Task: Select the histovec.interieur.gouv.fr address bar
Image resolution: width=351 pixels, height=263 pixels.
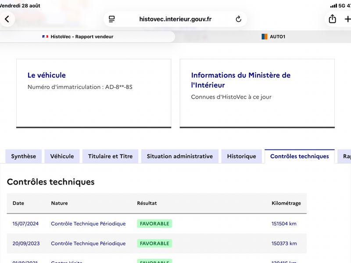Action: (x=175, y=19)
